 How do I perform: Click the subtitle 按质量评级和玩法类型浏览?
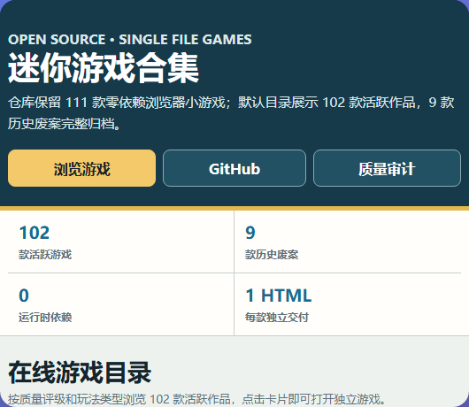click(197, 399)
